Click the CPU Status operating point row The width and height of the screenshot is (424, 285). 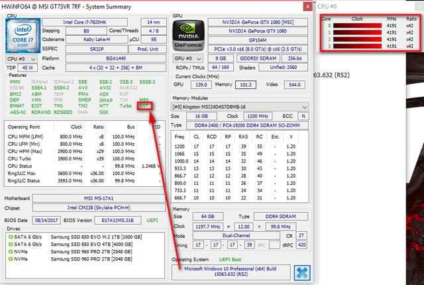pos(84,166)
